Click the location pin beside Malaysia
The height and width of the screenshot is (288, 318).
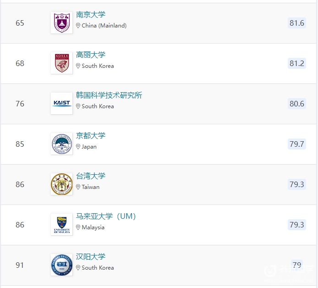pos(78,227)
